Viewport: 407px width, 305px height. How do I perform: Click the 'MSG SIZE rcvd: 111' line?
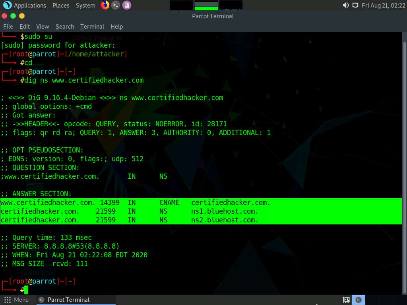pos(45,264)
